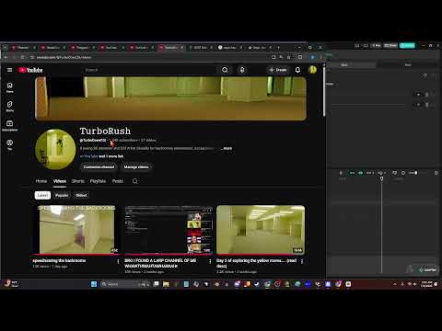The image size is (442, 331).
Task: Click Customize channel button
Action: click(99, 167)
